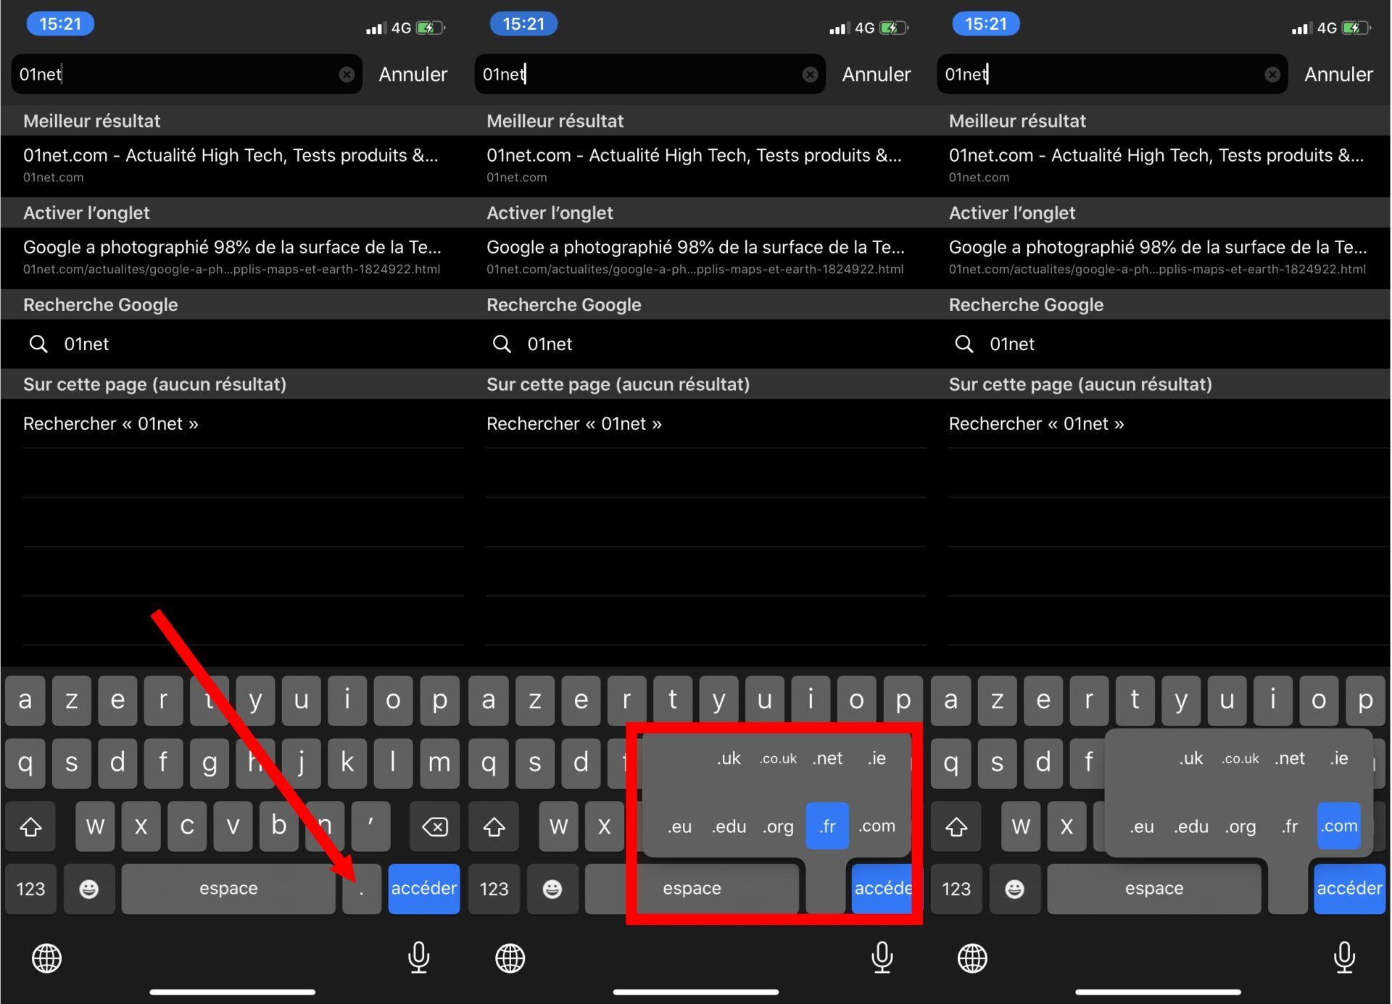Activate Google a photographié tab in middle screen
This screenshot has width=1392, height=1004.
tap(696, 257)
